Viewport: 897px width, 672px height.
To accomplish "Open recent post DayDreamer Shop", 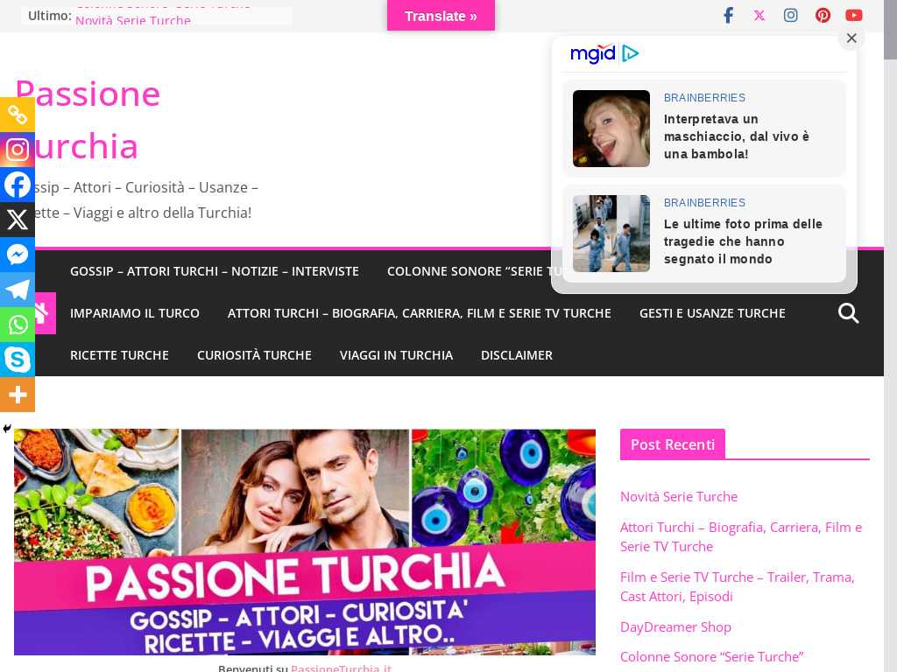I will pos(675,626).
